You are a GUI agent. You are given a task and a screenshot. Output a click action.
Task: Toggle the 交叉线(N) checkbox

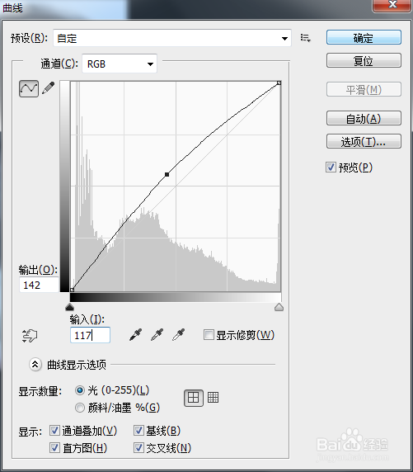coord(138,447)
